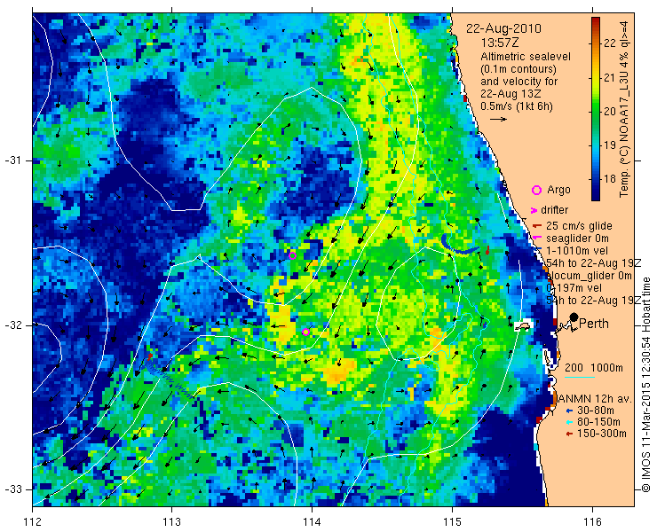Click the blue arrow next to 30-80m

569,411
